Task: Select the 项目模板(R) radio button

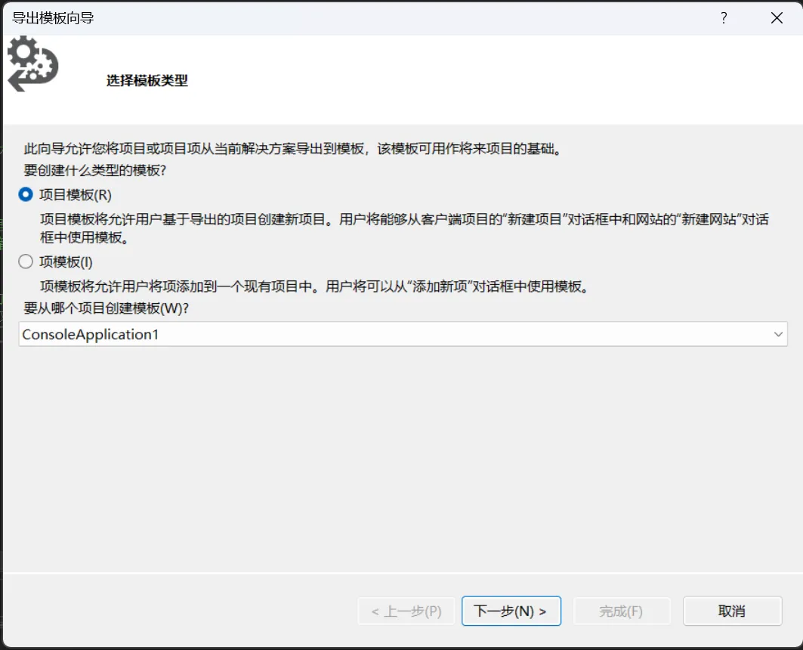Action: pos(26,195)
